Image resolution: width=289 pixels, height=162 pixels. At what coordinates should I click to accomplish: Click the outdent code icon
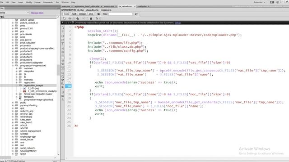[63, 96]
